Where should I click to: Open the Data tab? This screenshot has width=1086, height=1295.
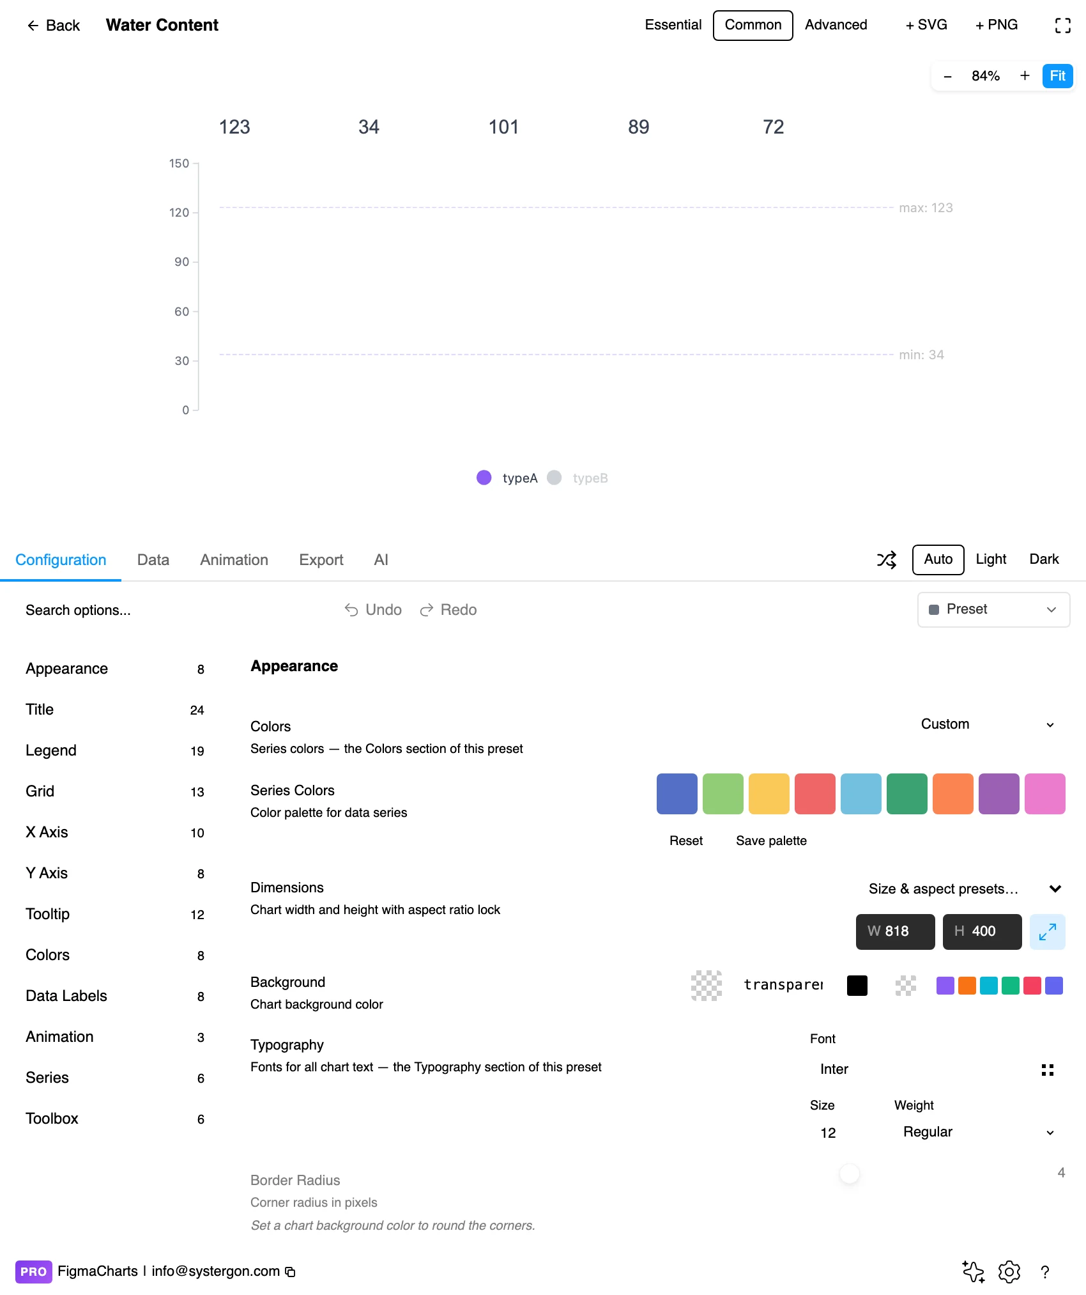tap(153, 560)
